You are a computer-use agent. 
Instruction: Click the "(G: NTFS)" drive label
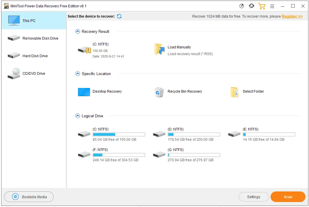[176, 150]
